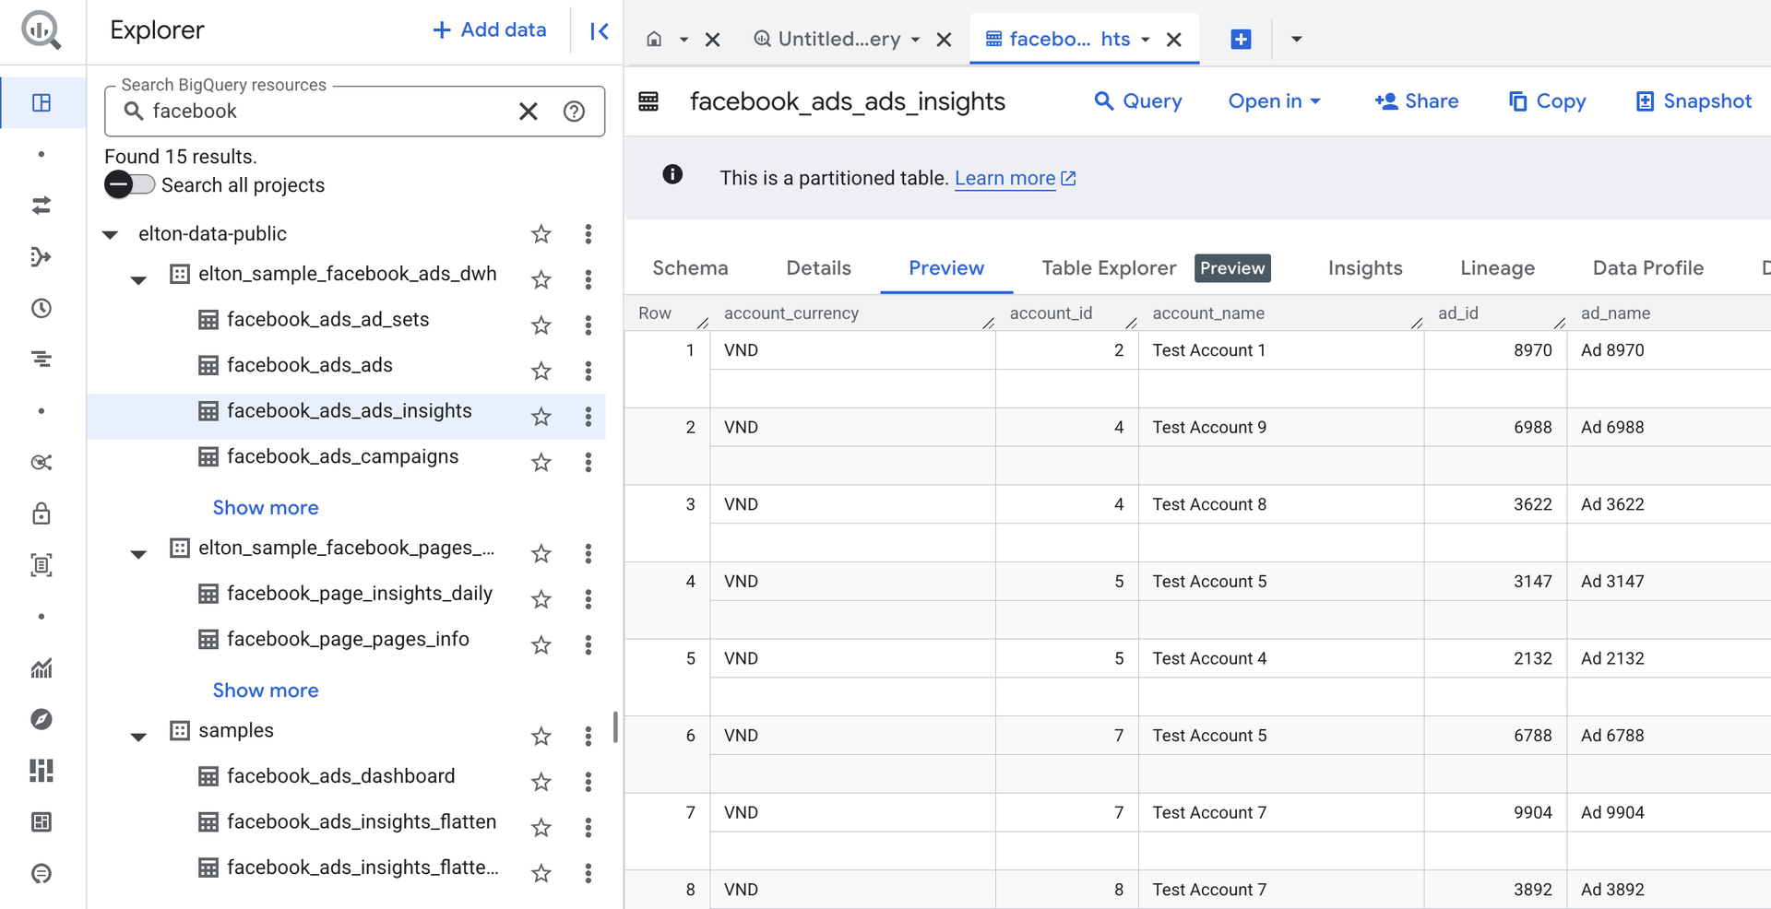This screenshot has height=909, width=1771.
Task: Open the padlock policy icon in sidebar
Action: coord(42,514)
